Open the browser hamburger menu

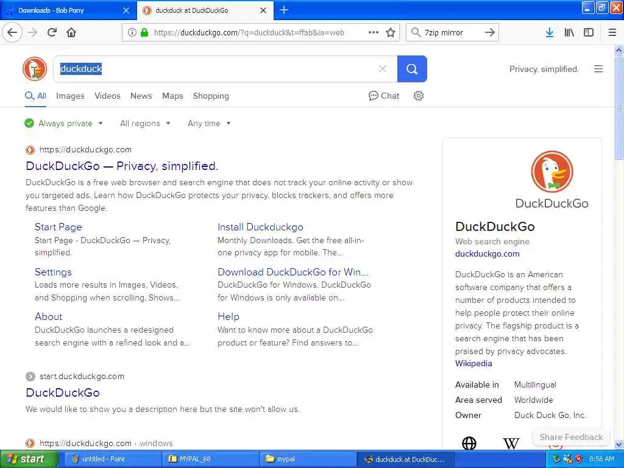(612, 33)
